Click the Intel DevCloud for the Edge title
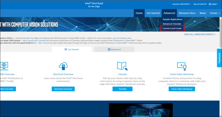 pos(94,5)
